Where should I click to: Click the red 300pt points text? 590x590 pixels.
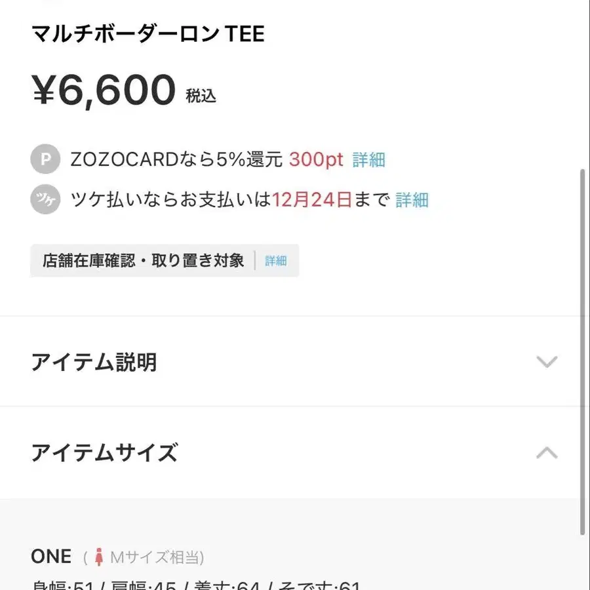click(316, 159)
